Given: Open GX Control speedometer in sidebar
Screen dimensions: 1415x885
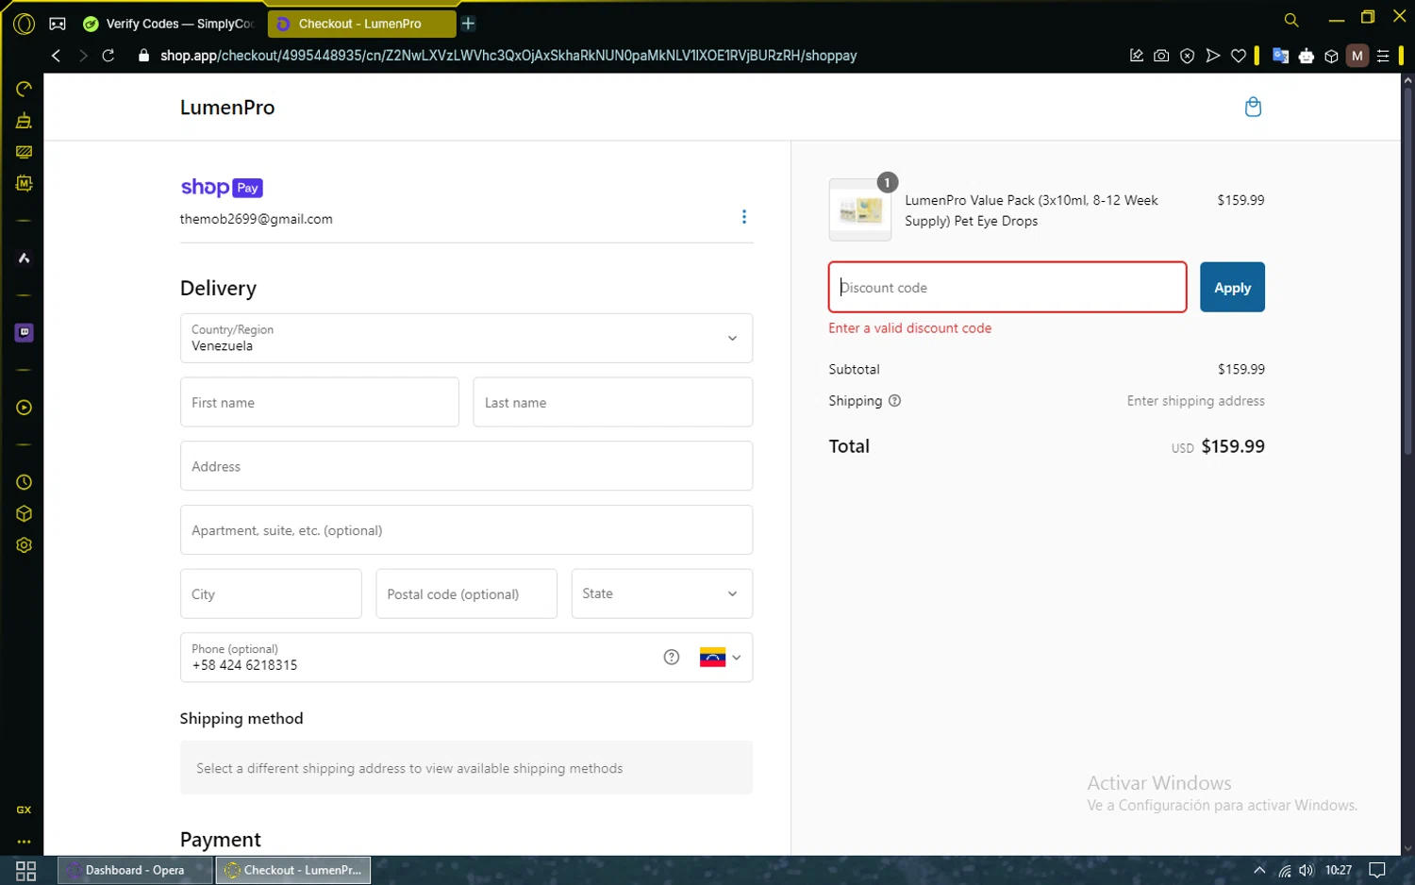Looking at the screenshot, I should tap(25, 89).
